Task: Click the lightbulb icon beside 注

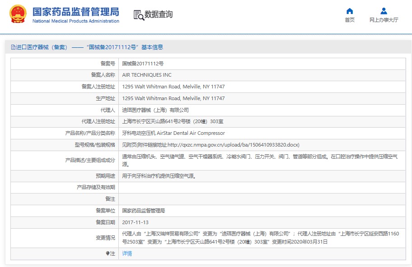Action: click(108, 253)
